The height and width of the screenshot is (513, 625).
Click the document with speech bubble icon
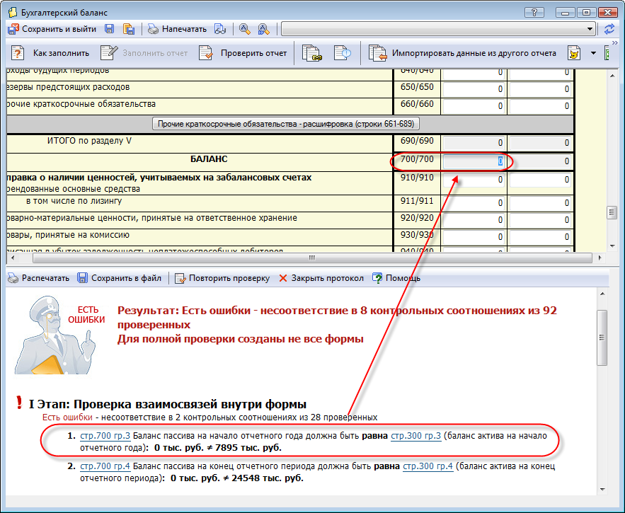point(342,53)
